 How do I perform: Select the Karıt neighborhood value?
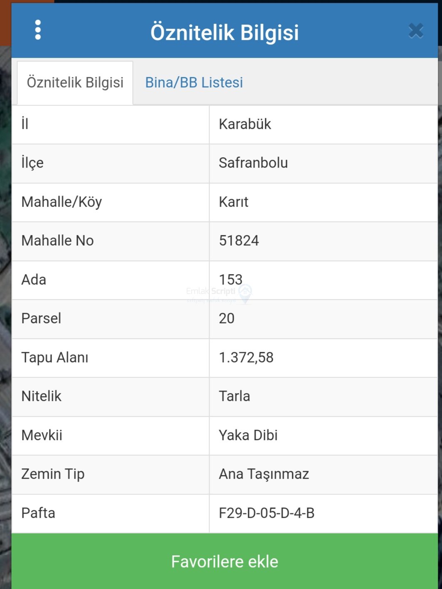(233, 202)
